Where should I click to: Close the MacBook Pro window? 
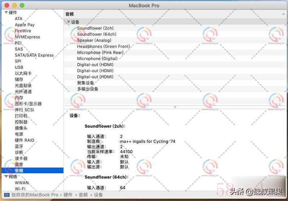click(x=7, y=5)
